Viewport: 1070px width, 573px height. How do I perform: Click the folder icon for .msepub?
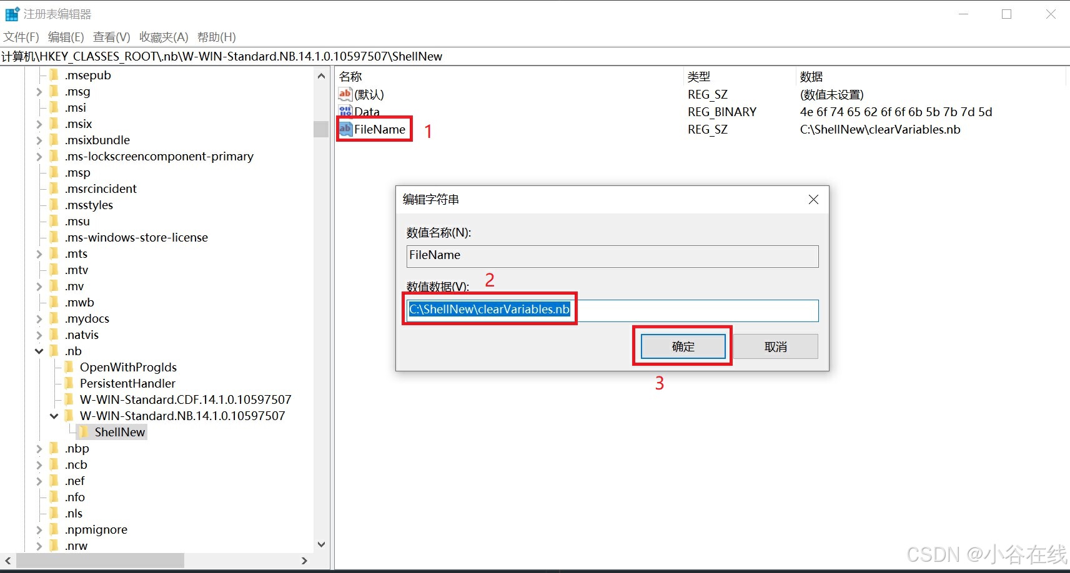pyautogui.click(x=55, y=75)
